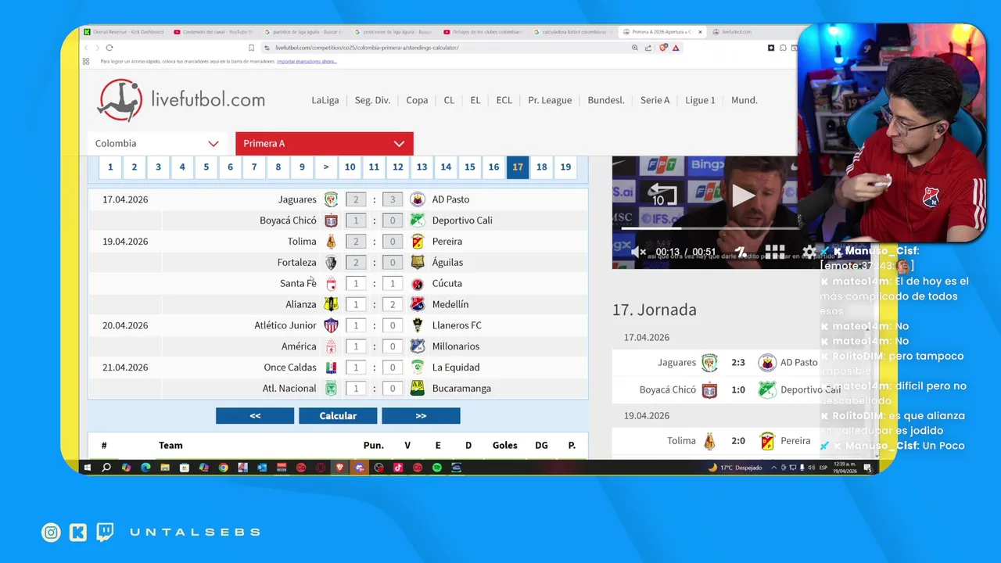Click the Calcular button
1001x563 pixels.
338,416
